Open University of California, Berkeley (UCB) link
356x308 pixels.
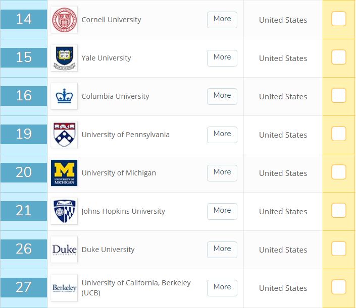point(136,283)
